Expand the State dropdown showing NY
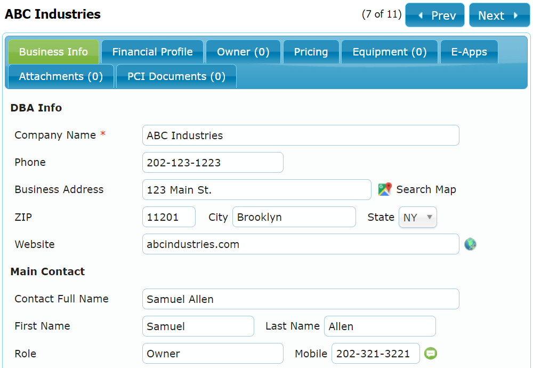The image size is (533, 368). [418, 218]
